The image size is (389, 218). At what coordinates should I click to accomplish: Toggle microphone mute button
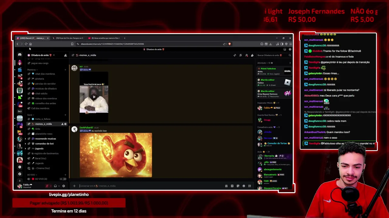coord(47,186)
